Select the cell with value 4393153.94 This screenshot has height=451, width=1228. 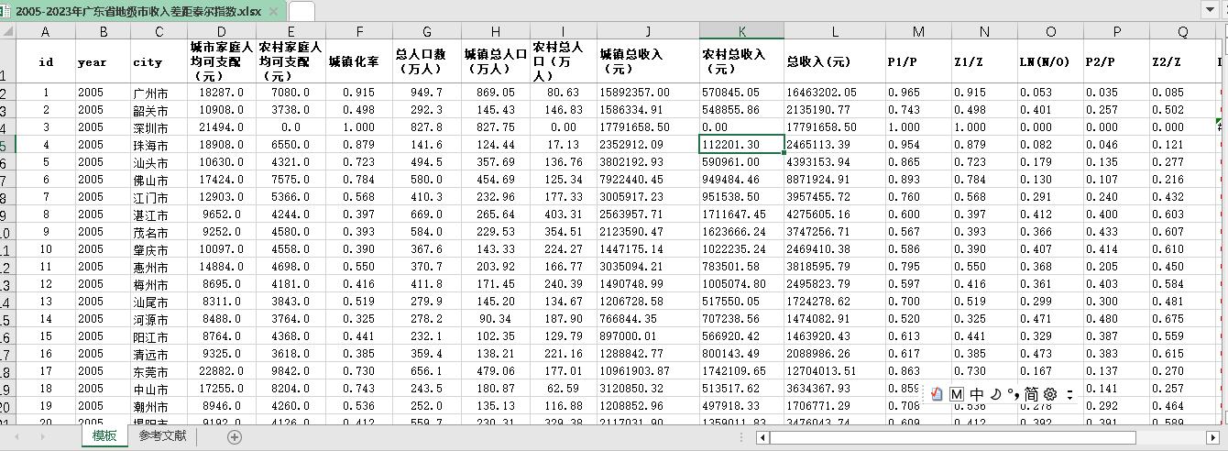point(835,162)
